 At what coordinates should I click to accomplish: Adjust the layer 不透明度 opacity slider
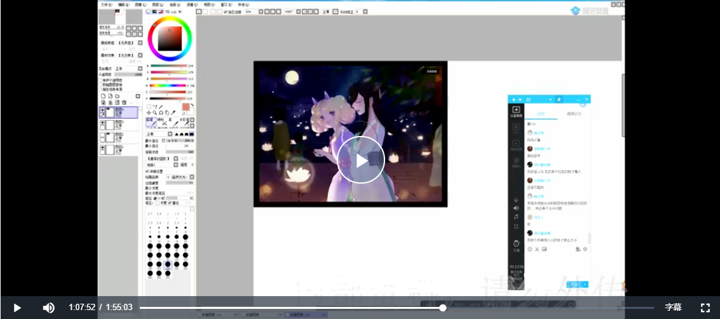(128, 74)
